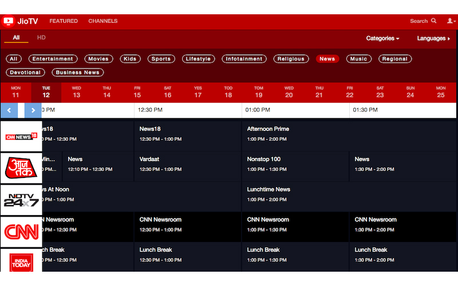Select the Devotional category filter
This screenshot has height=286, width=458.
click(x=25, y=73)
